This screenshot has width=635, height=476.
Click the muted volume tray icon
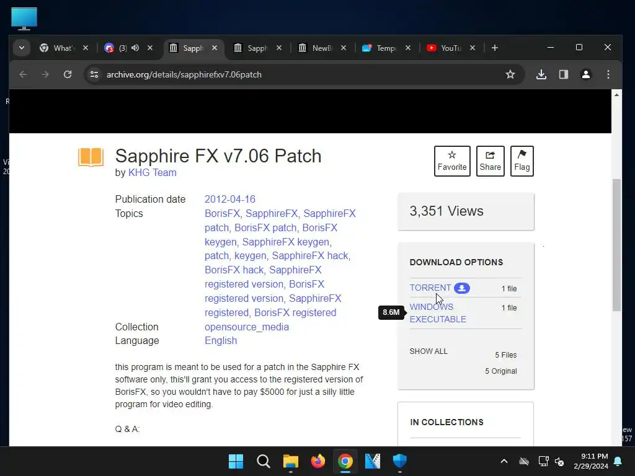[559, 461]
